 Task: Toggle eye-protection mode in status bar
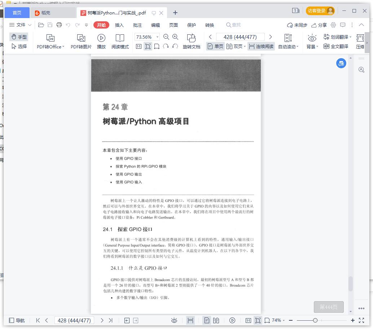tap(174, 321)
